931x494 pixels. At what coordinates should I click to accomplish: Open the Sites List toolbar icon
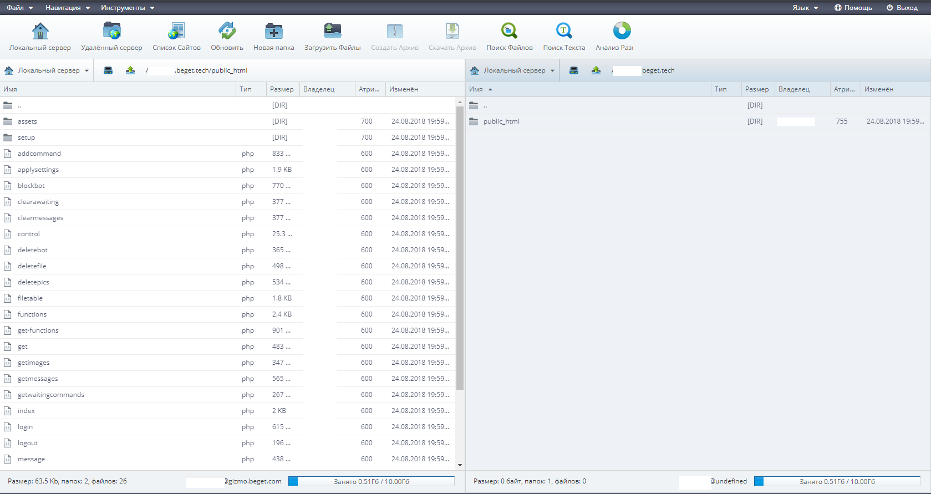coord(176,31)
